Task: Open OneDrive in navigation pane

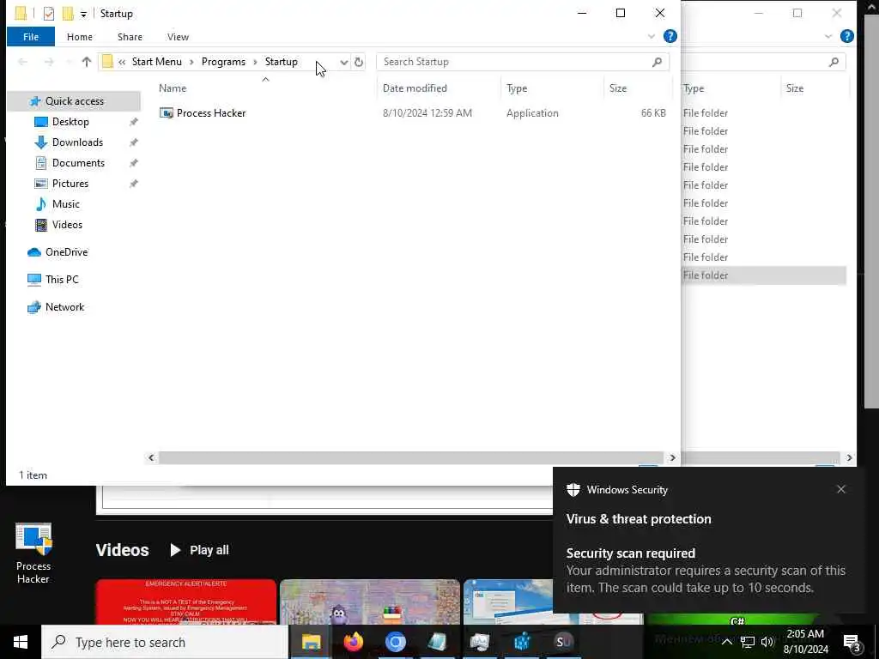Action: pyautogui.click(x=65, y=252)
